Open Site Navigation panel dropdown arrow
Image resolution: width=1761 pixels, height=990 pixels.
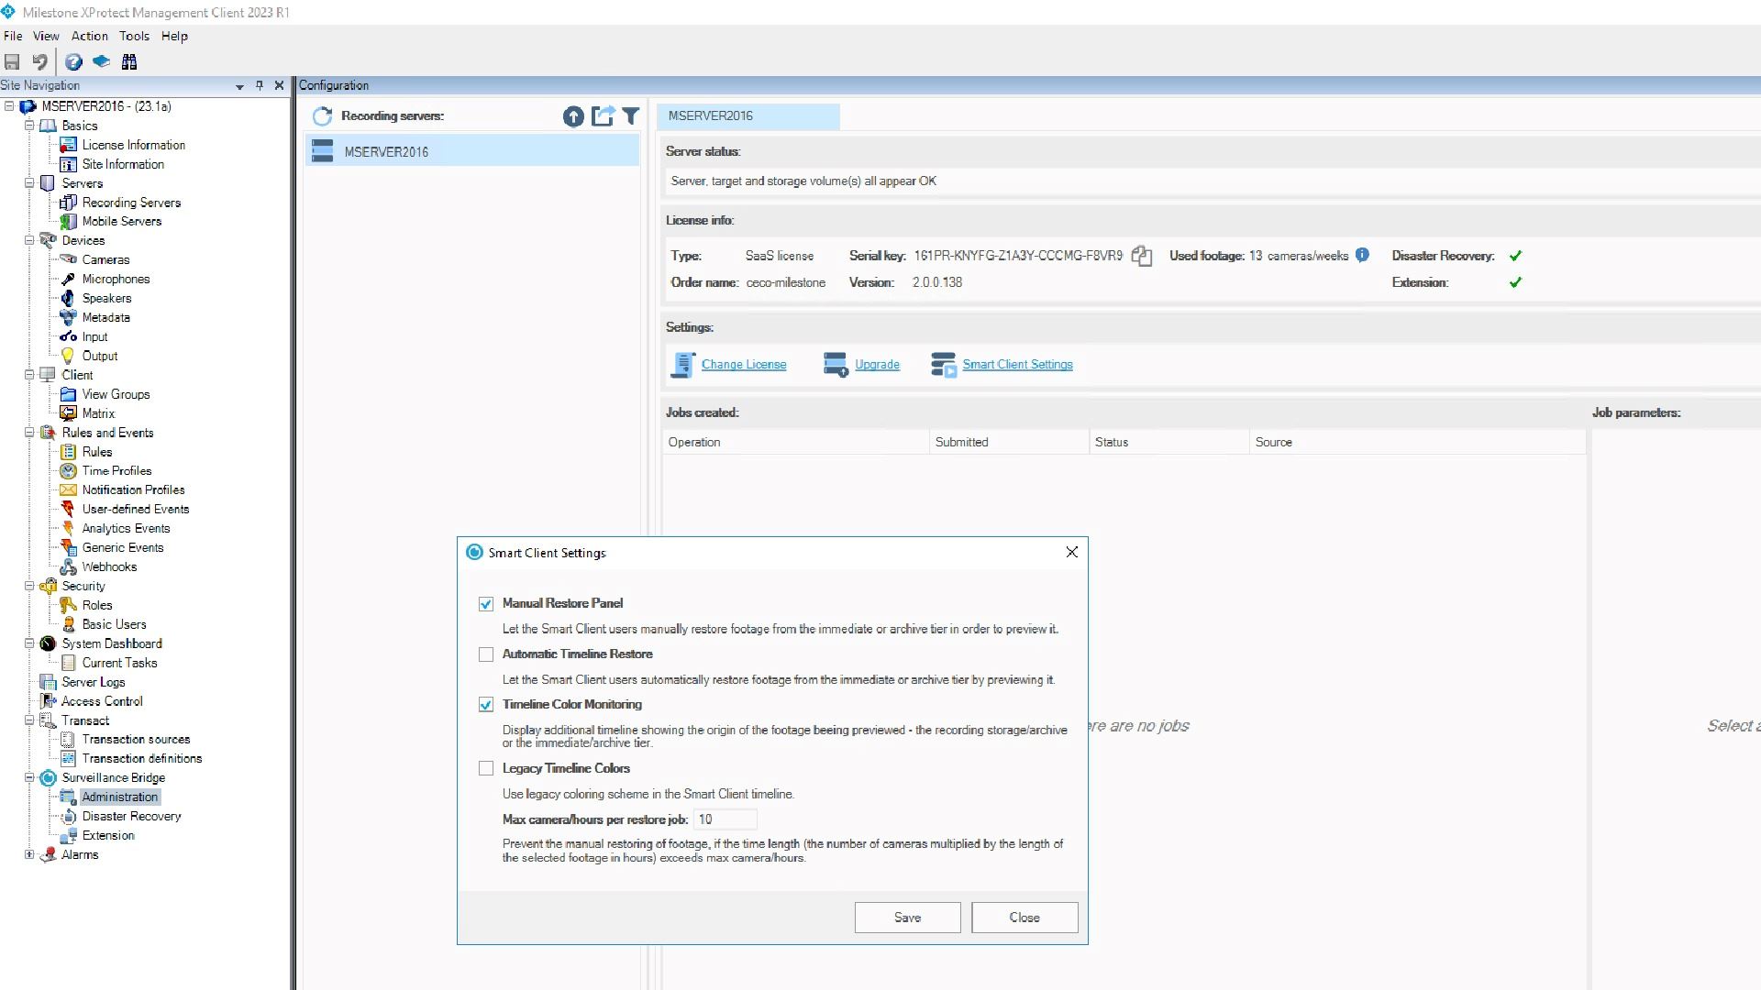click(239, 86)
